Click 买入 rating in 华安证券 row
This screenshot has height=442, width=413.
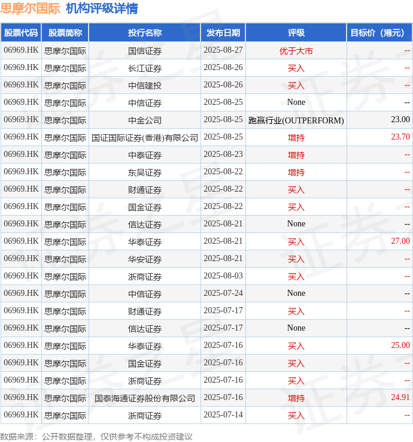(296, 259)
